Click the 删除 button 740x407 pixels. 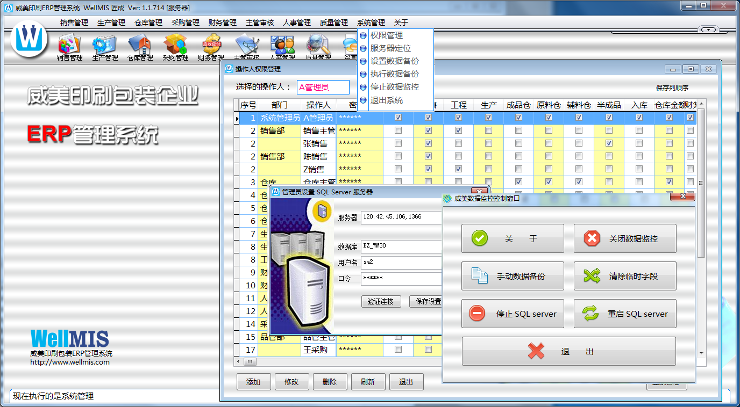(330, 382)
